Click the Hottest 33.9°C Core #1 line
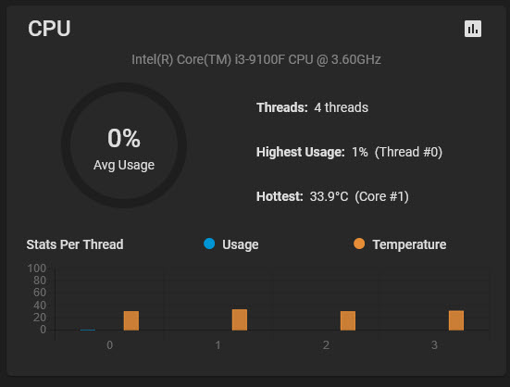This screenshot has width=510, height=387. [x=332, y=196]
